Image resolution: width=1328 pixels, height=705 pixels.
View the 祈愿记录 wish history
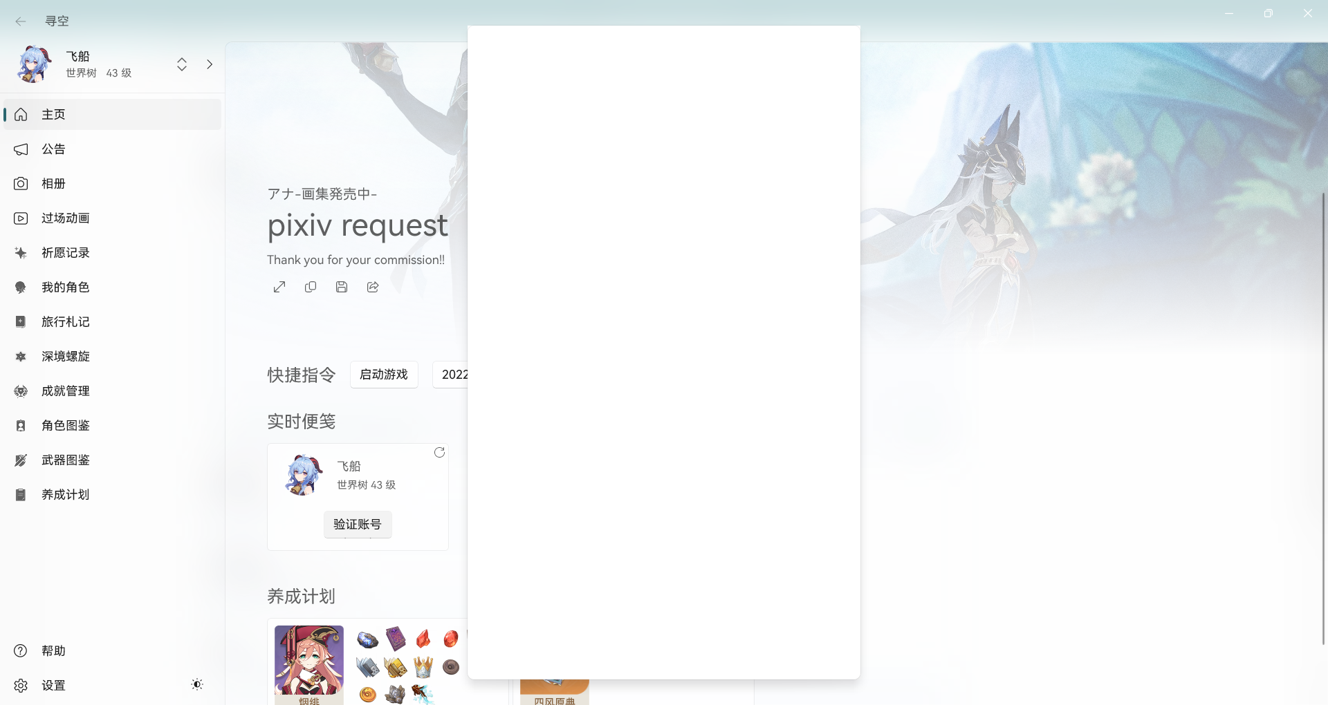click(66, 252)
